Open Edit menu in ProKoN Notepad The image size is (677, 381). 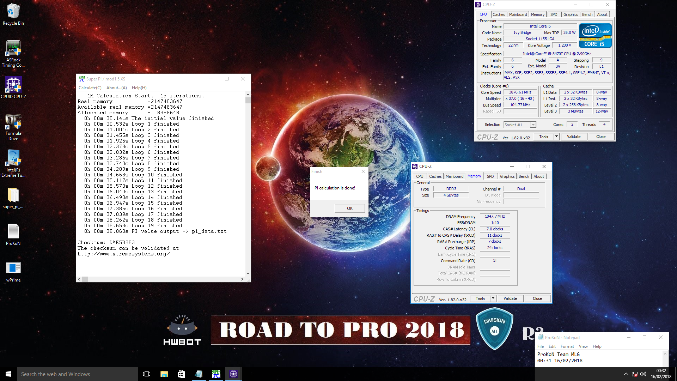pos(552,346)
